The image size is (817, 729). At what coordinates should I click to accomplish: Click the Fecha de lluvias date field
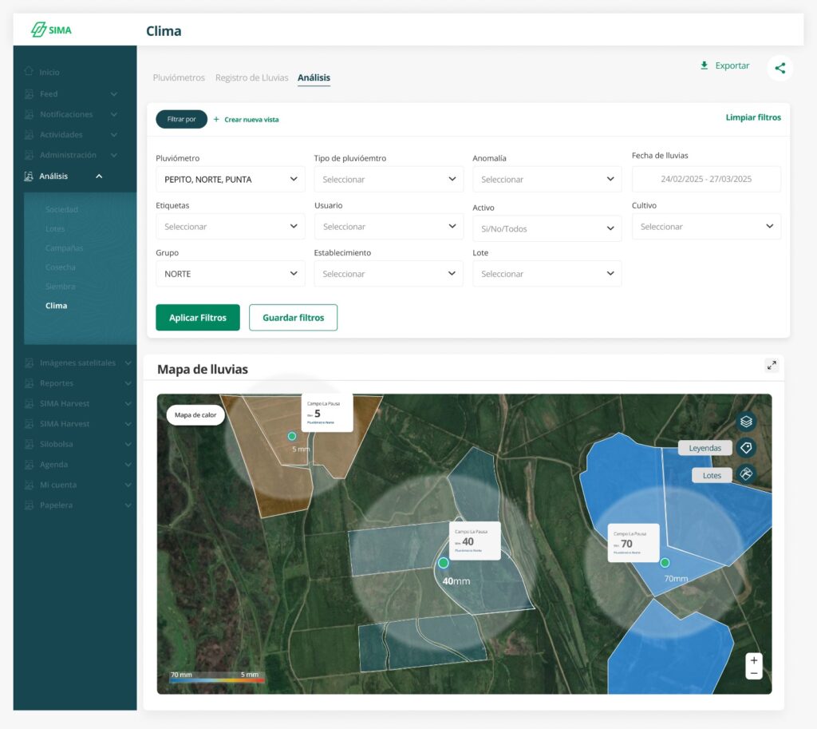pos(706,180)
